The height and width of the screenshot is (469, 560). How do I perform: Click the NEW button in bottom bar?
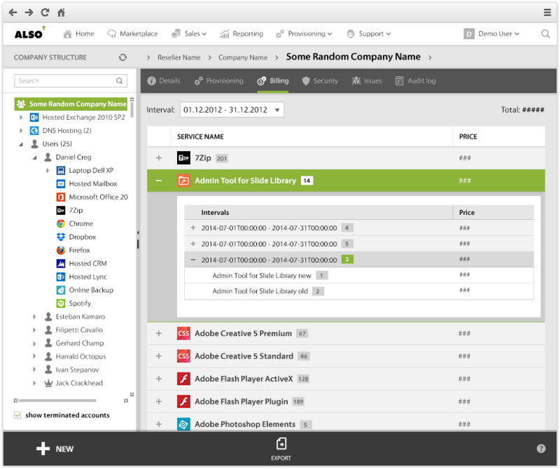click(55, 449)
